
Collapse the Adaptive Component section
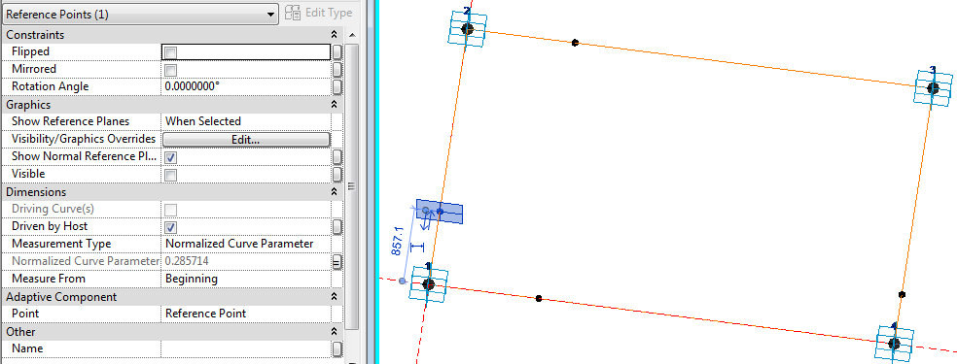pos(334,297)
